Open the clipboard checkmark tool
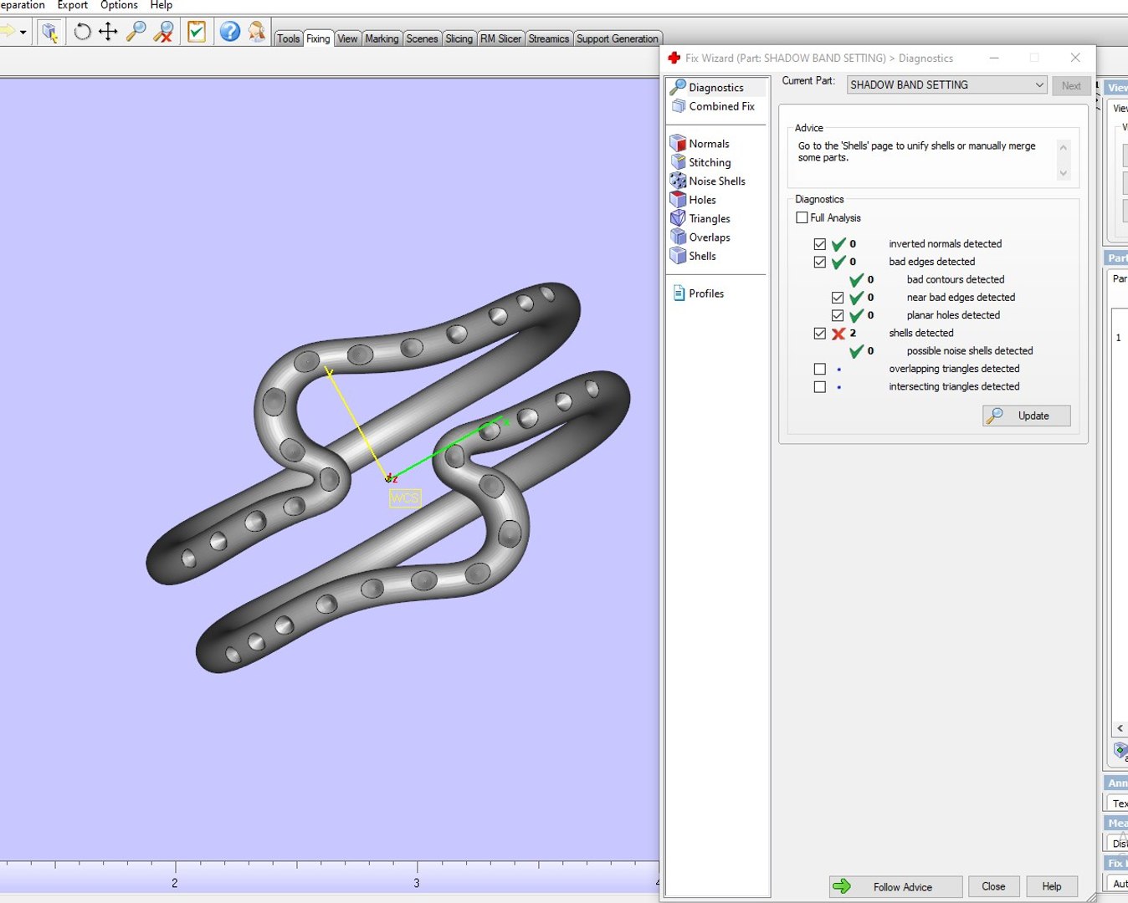 coord(197,33)
